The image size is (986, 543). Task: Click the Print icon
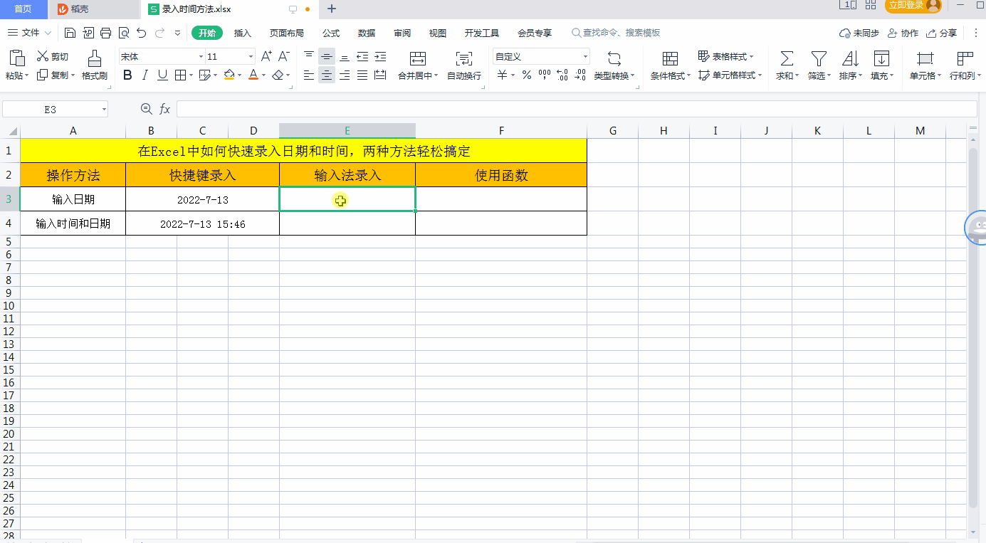pyautogui.click(x=106, y=33)
